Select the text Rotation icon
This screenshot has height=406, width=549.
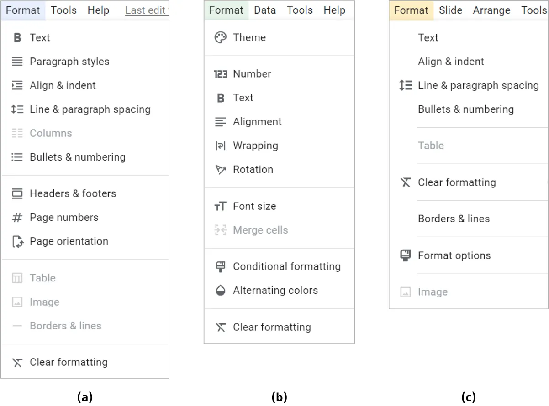click(x=221, y=169)
